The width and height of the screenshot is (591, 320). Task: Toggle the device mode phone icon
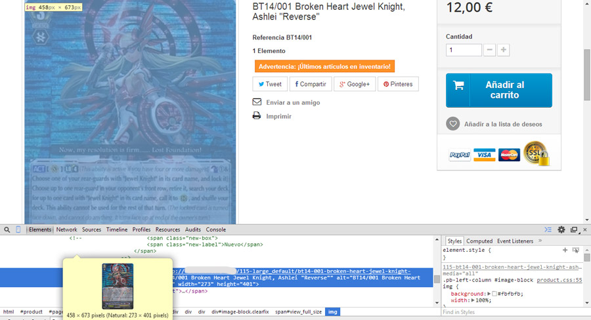point(18,230)
